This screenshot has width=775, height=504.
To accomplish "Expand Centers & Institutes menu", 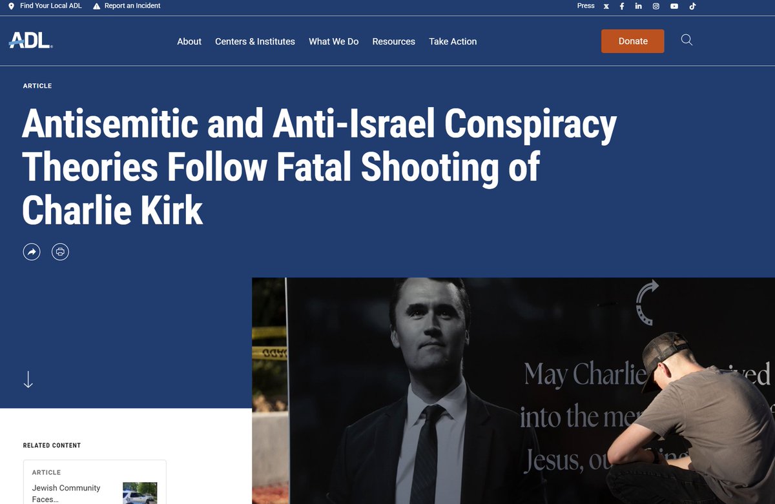I will click(x=255, y=41).
